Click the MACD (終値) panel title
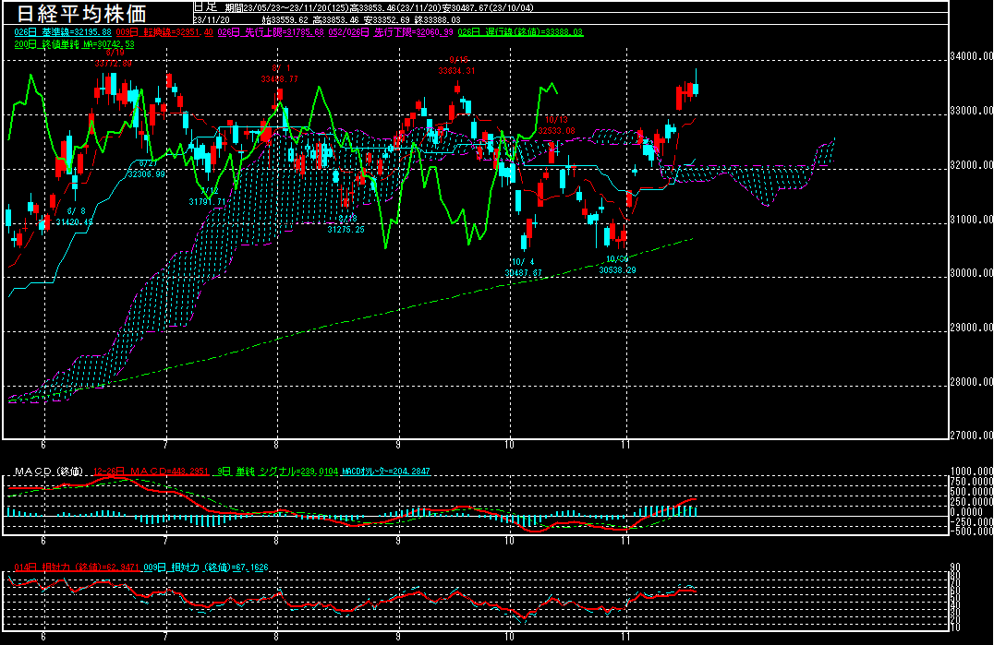The height and width of the screenshot is (645, 994). [50, 472]
